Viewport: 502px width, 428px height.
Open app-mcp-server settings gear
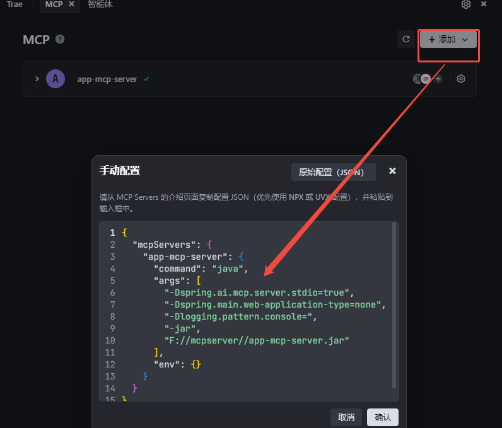click(461, 79)
